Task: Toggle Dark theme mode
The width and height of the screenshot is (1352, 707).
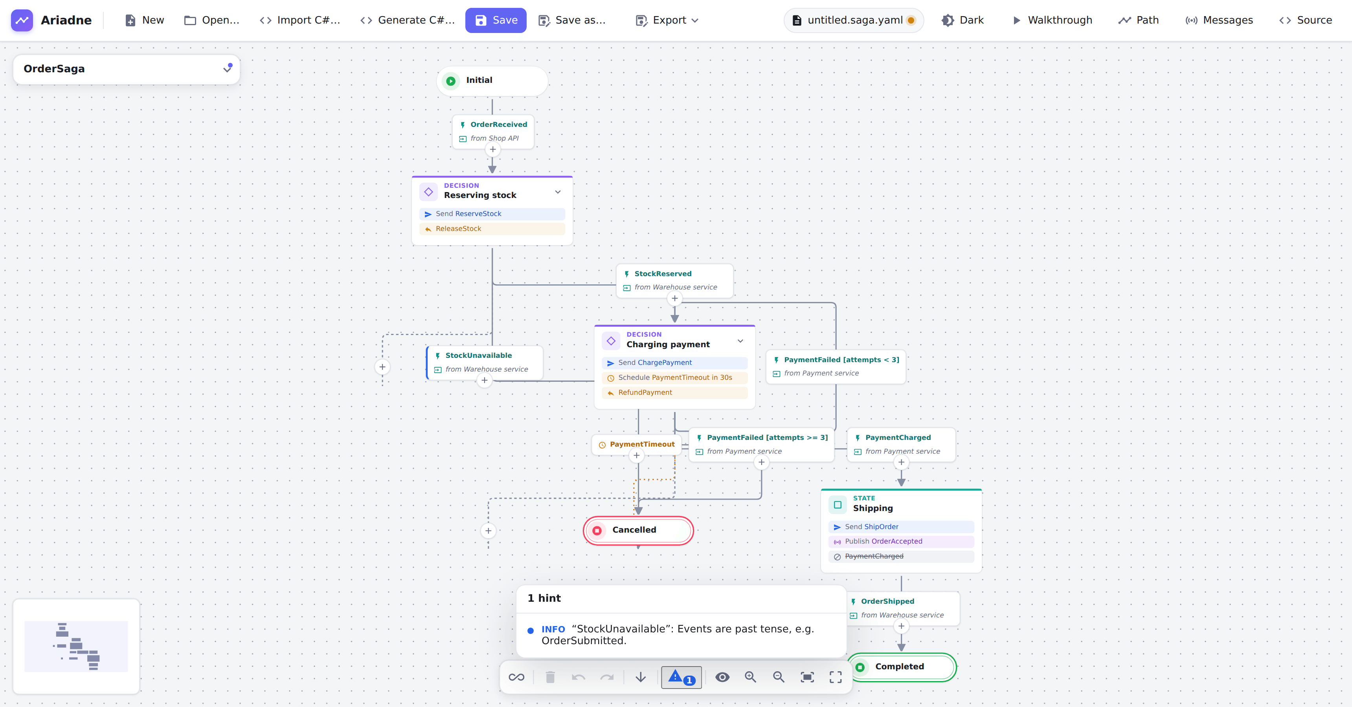Action: click(963, 20)
